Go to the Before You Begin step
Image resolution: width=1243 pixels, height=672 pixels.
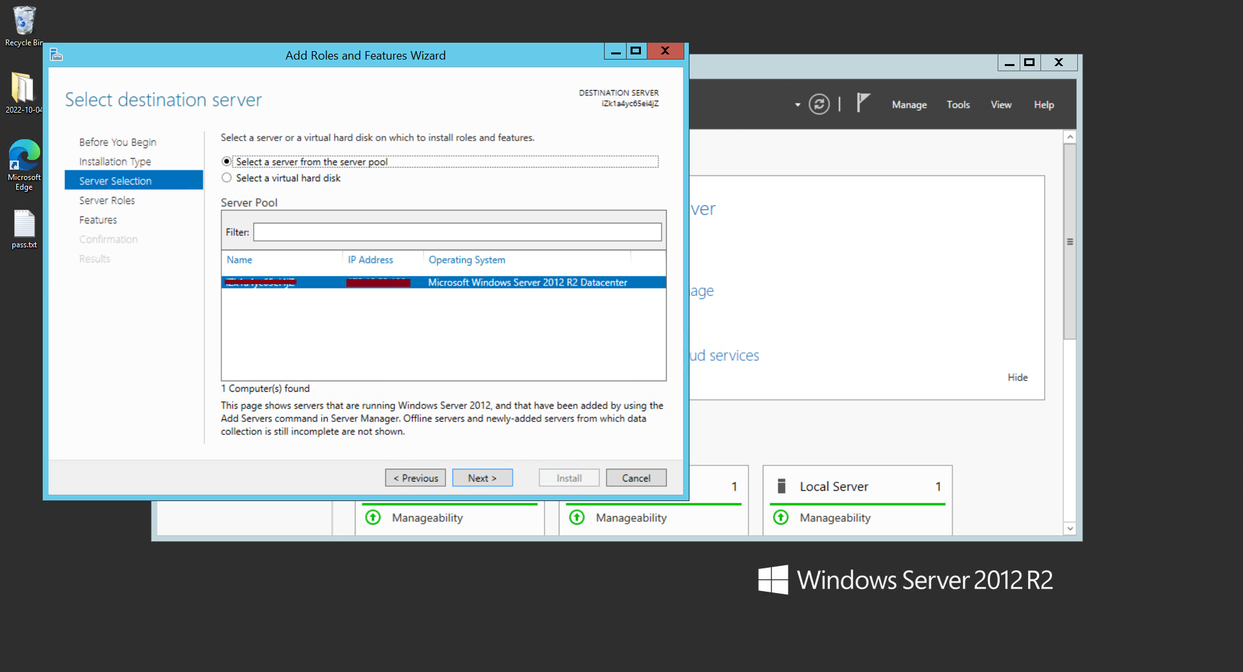[x=118, y=142]
